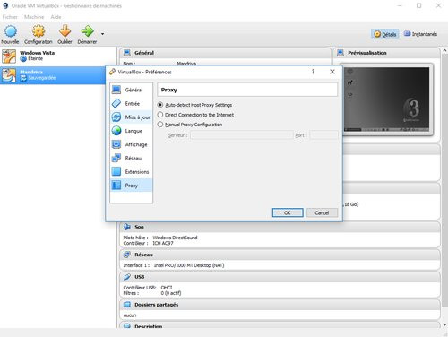The height and width of the screenshot is (337, 448).
Task: Open the dropdown arrow next to Démarrer
Action: (x=102, y=34)
